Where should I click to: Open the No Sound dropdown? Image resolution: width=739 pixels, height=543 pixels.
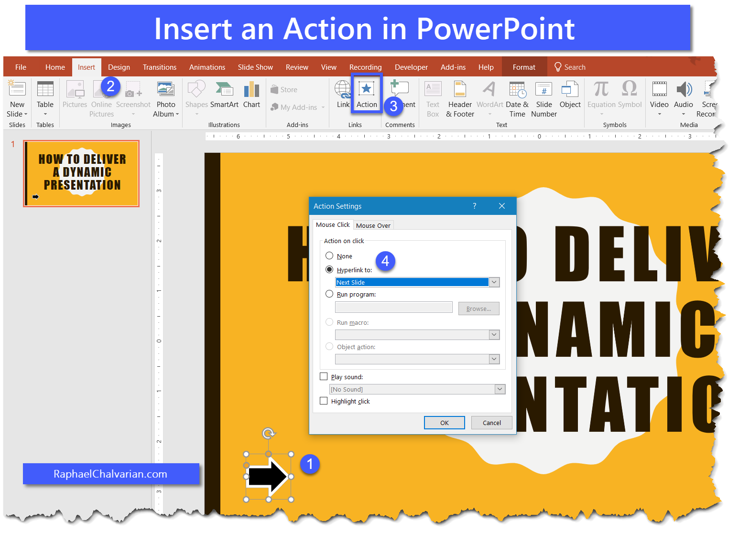tap(500, 389)
